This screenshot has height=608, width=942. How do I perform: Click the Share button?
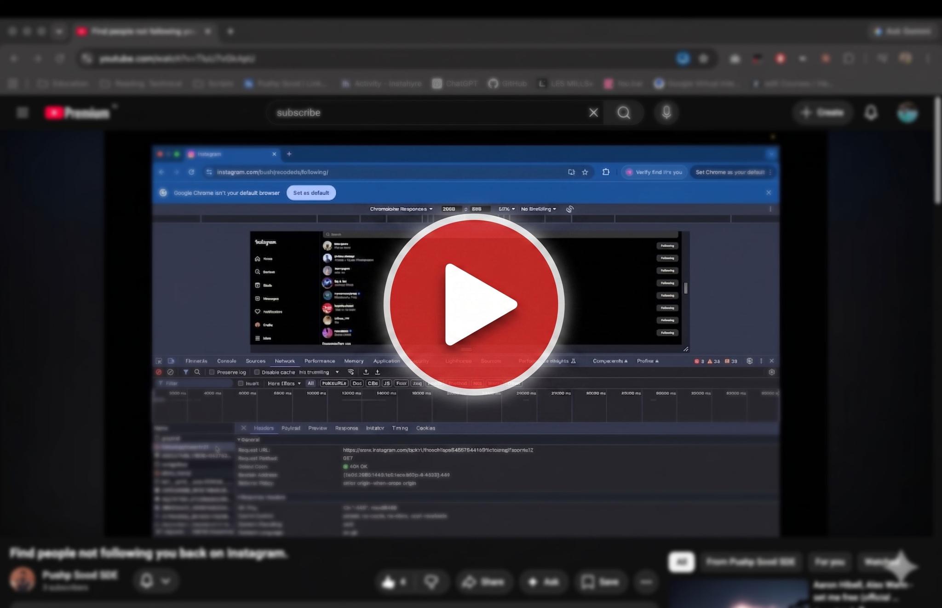[x=483, y=582]
